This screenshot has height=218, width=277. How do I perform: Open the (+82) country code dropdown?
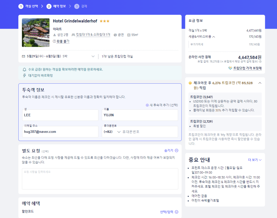pos(112,132)
